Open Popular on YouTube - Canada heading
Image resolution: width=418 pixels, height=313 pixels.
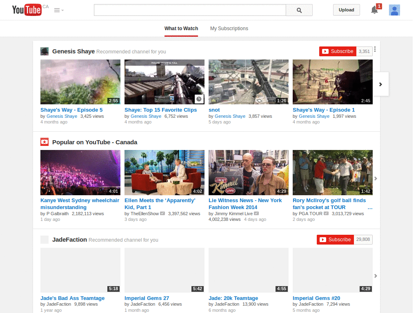click(95, 142)
